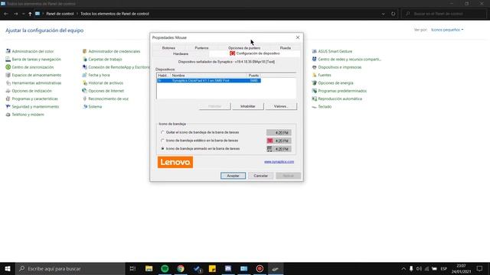Open Programas predeterminados

click(x=339, y=91)
